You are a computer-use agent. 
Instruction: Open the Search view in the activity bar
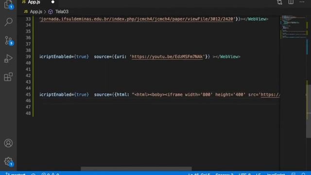click(x=8, y=22)
